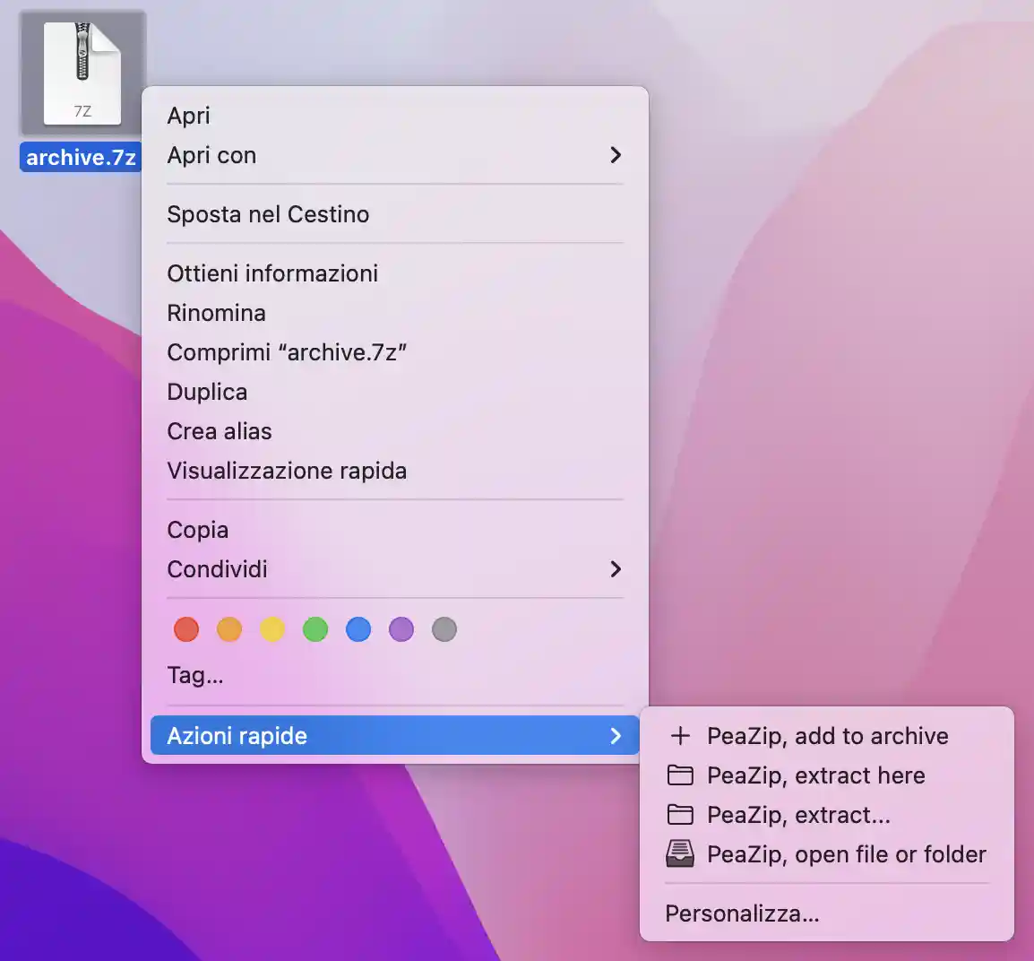Viewport: 1034px width, 961px height.
Task: Expand the Azioni rapide submenu chevron
Action: pos(616,736)
